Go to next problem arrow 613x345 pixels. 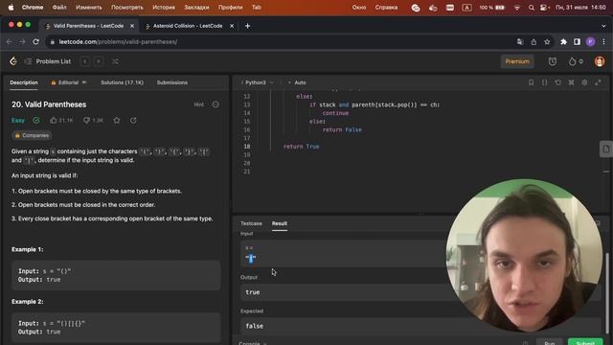[x=99, y=61]
